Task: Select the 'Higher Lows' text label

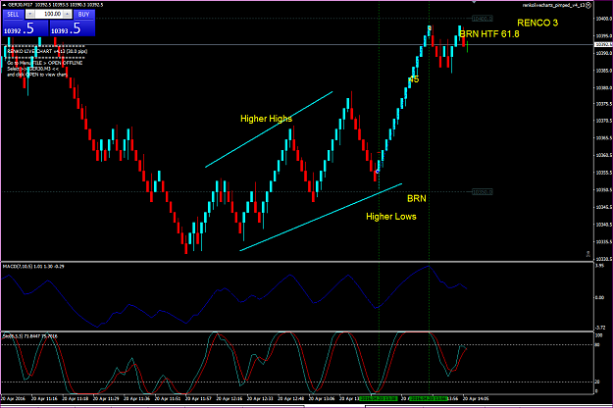Action: coord(391,217)
